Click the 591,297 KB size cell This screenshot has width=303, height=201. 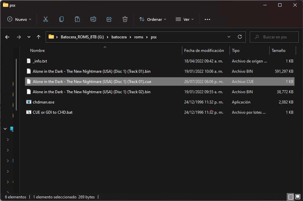284,71
